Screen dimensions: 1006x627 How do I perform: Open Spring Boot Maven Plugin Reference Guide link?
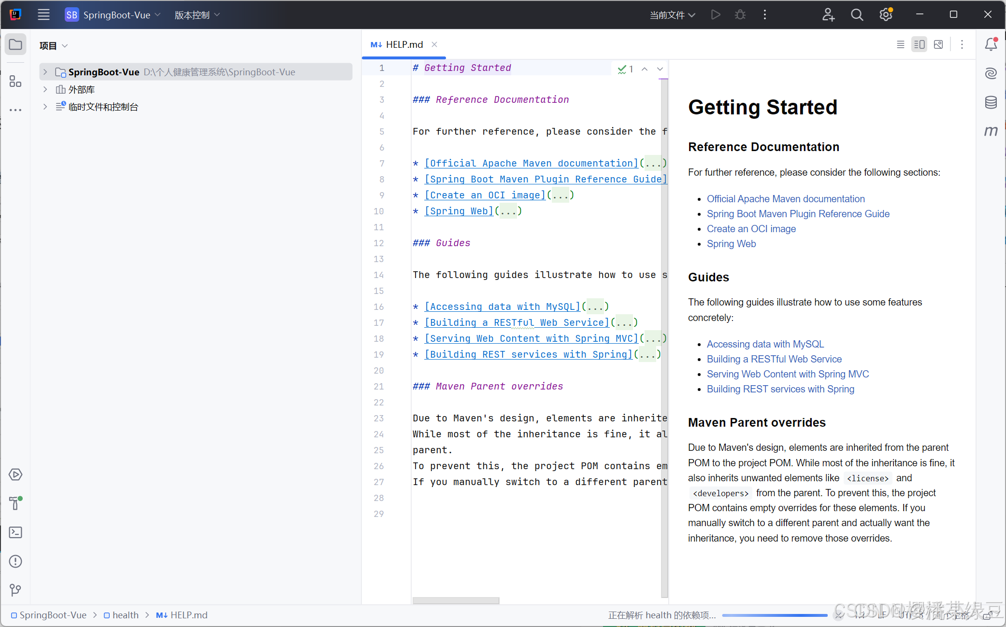tap(798, 214)
